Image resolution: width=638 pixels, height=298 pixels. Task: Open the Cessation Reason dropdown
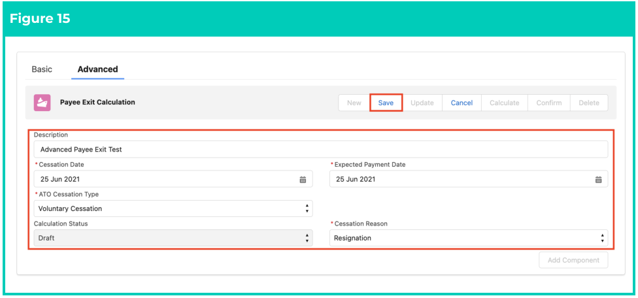pyautogui.click(x=469, y=238)
